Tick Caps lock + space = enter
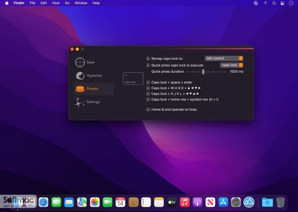The image size is (298, 212). (148, 82)
